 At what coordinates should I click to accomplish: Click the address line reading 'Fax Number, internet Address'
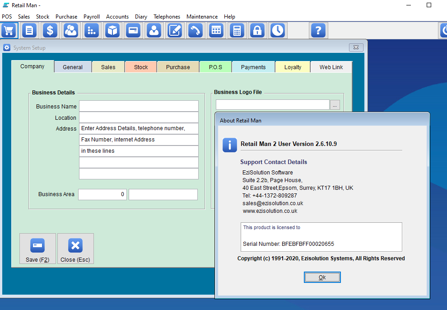(x=139, y=140)
